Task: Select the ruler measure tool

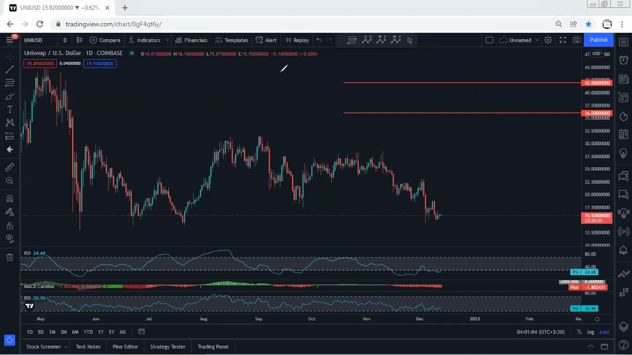Action: pyautogui.click(x=9, y=168)
